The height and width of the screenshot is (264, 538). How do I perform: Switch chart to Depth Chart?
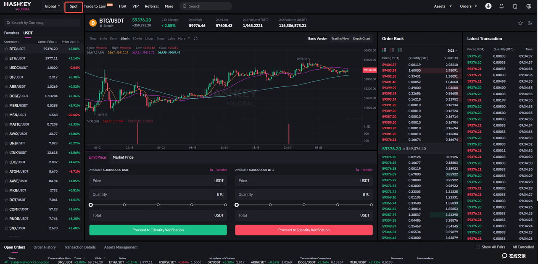361,39
